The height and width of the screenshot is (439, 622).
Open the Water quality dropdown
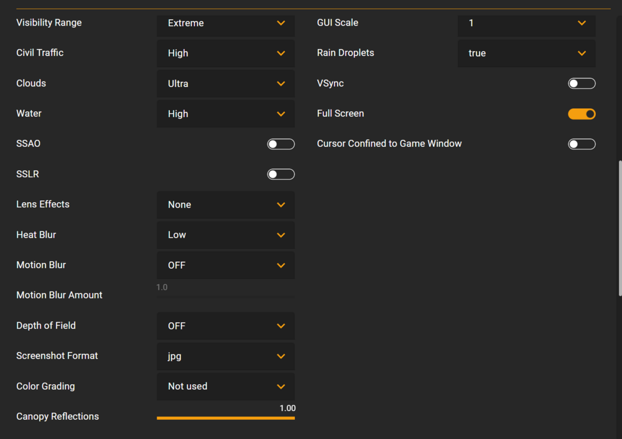[225, 114]
